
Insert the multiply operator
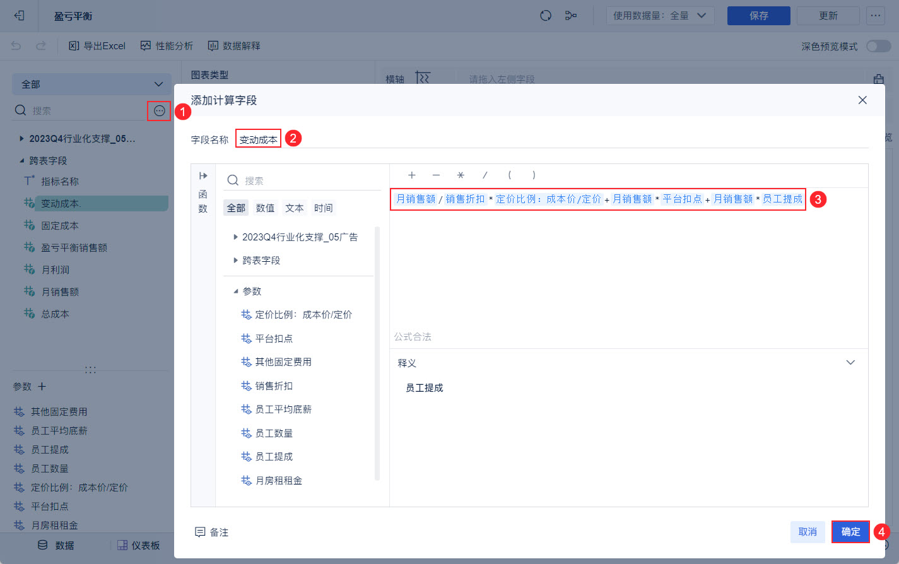[x=461, y=175]
